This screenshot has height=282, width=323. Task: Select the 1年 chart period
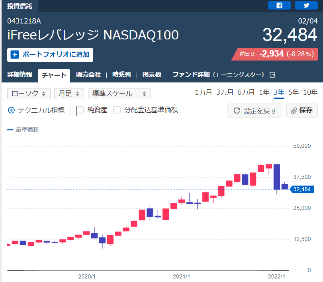pos(264,92)
